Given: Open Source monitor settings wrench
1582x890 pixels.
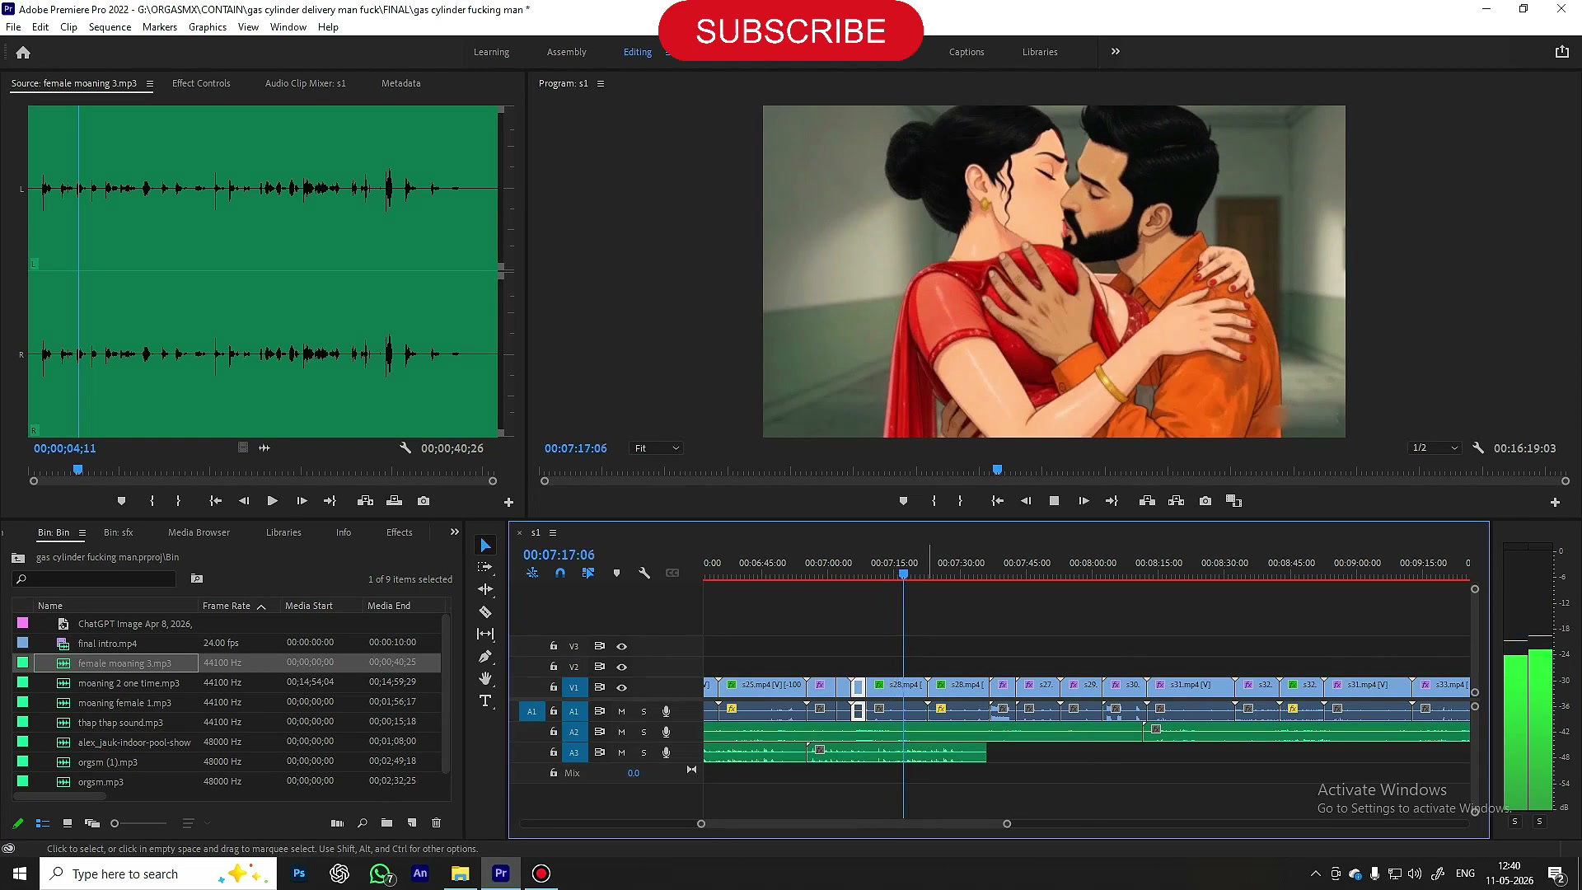Looking at the screenshot, I should (x=405, y=447).
